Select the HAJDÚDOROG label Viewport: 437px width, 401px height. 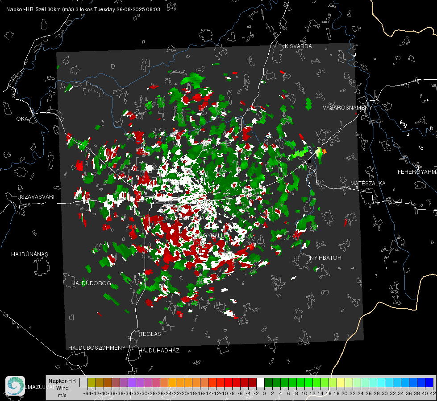[x=91, y=283]
